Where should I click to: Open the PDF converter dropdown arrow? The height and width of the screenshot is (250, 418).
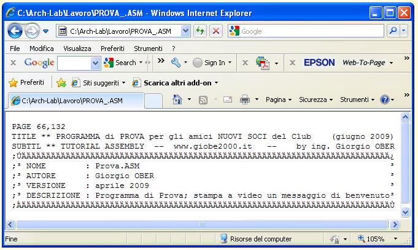click(x=276, y=63)
